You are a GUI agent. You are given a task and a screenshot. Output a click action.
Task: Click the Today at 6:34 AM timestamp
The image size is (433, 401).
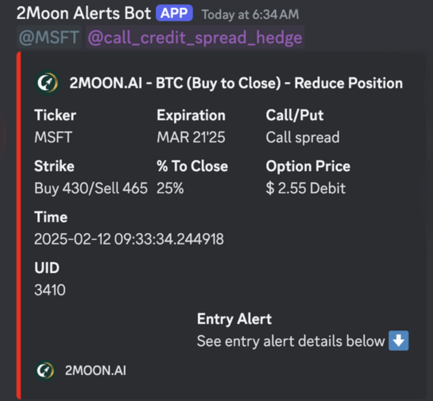click(250, 15)
